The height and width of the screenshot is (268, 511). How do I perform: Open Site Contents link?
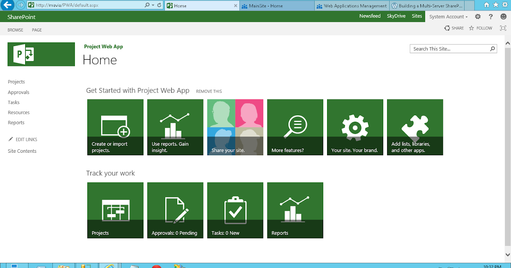click(22, 151)
